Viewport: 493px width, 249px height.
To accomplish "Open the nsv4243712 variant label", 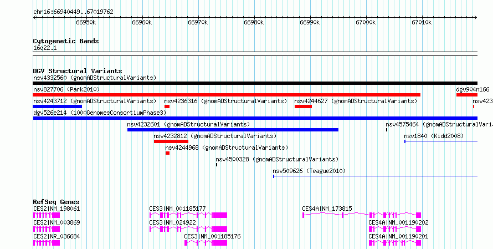I will tap(95, 101).
